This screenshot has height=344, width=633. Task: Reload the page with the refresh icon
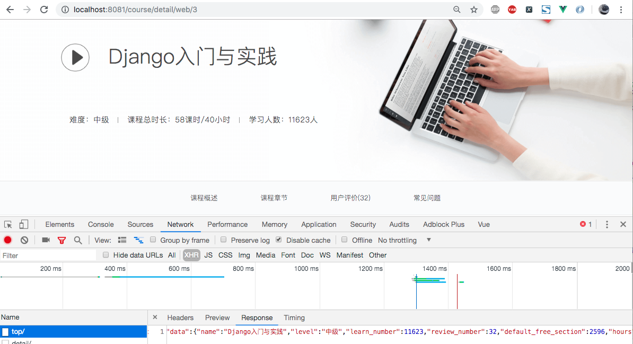(x=44, y=10)
